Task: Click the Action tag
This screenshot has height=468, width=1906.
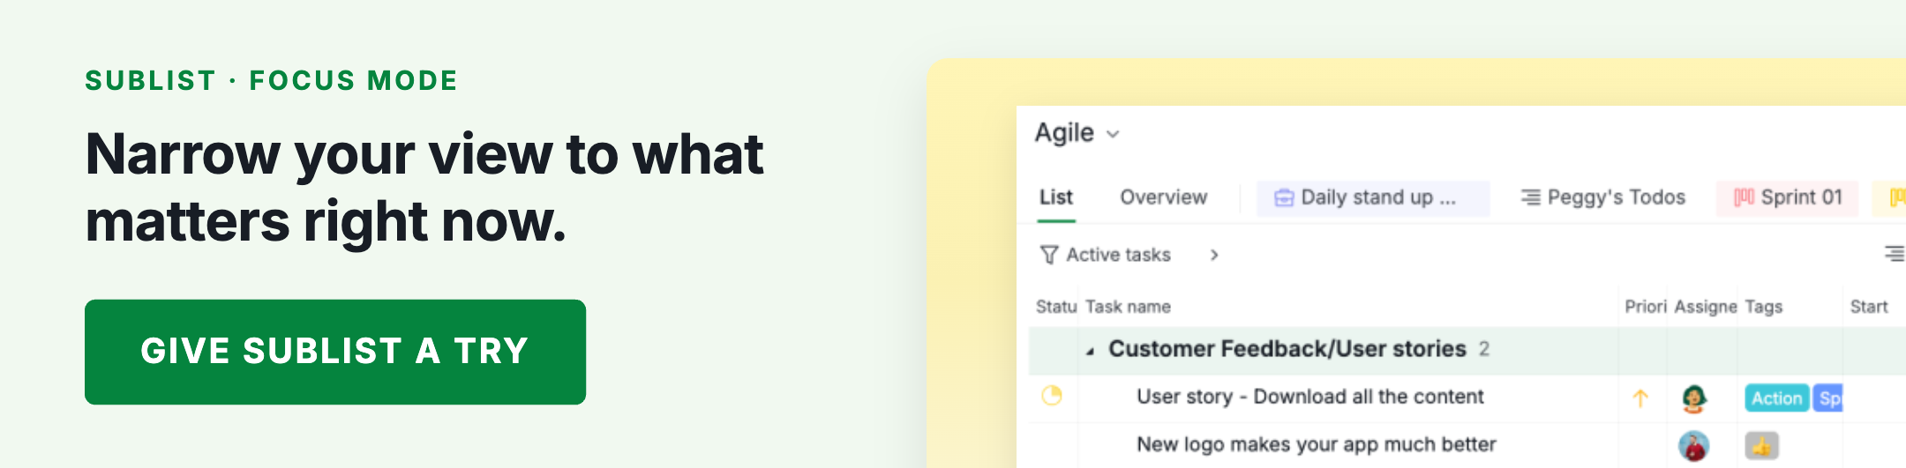Action: [x=1776, y=398]
